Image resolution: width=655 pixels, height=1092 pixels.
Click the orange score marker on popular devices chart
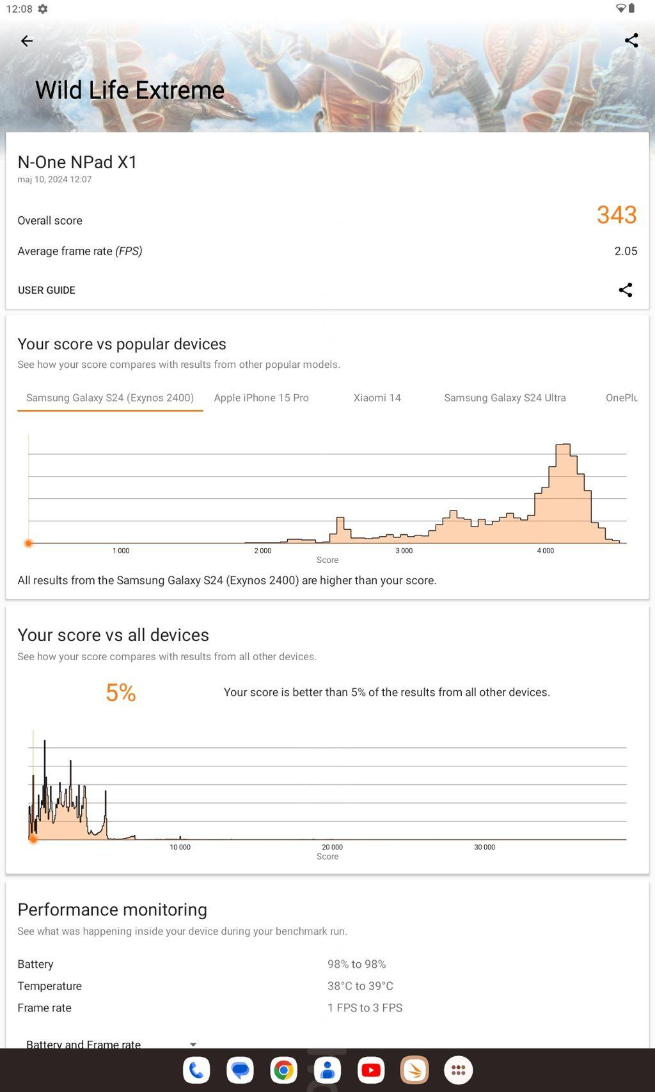29,543
